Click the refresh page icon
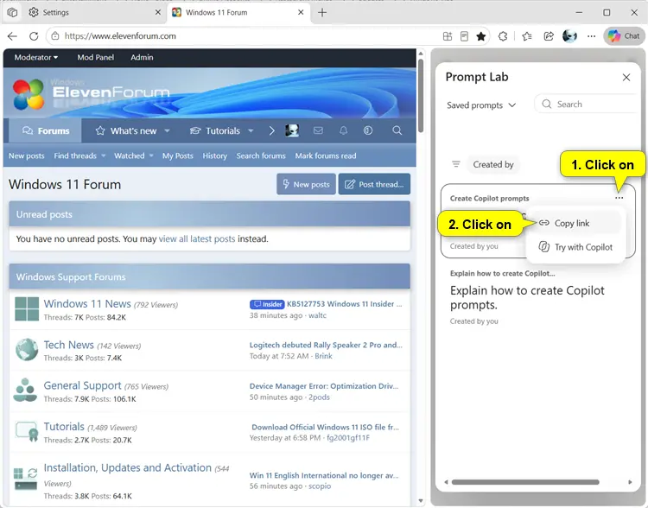 [x=34, y=36]
